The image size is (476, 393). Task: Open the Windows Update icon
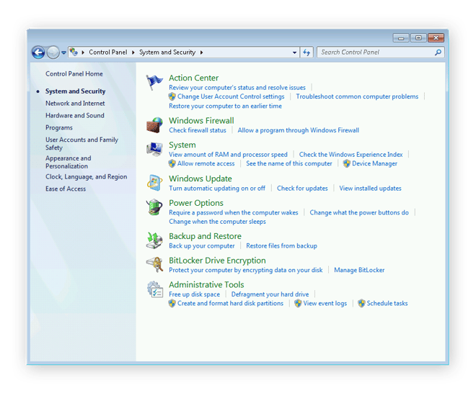[154, 183]
